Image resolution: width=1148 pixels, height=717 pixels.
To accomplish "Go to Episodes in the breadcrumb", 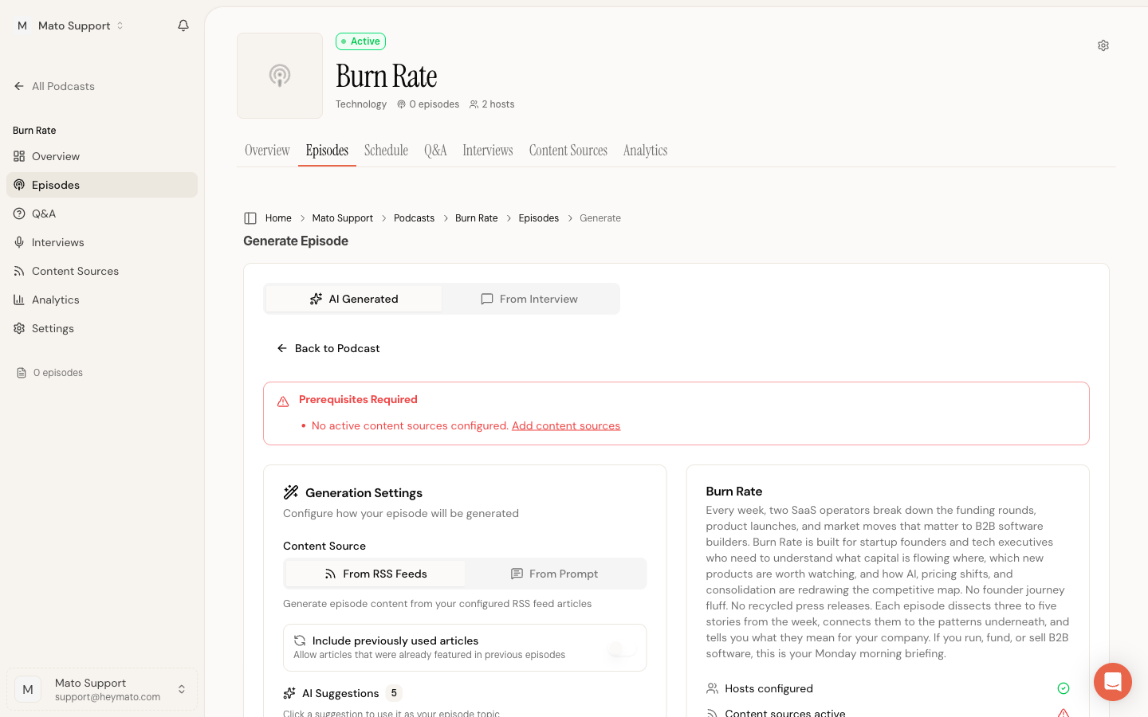I will [x=539, y=218].
